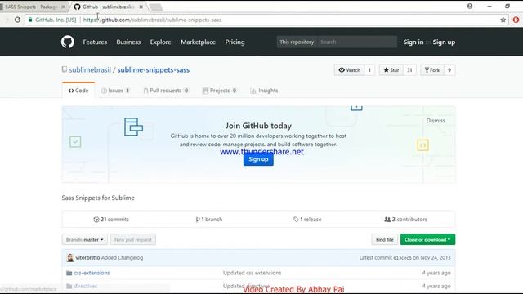Click the repository search field
Image resolution: width=523 pixels, height=294 pixels.
click(357, 42)
